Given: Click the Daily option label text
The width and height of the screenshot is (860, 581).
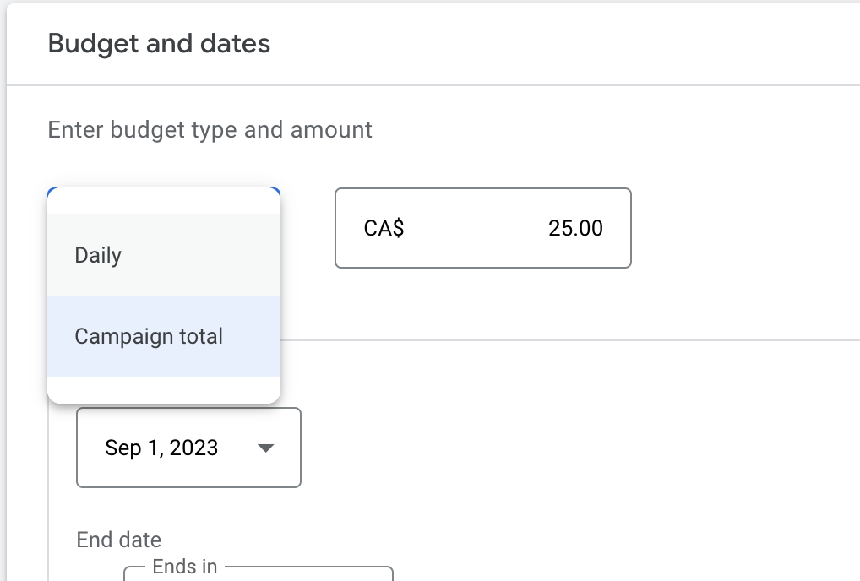Looking at the screenshot, I should (98, 255).
